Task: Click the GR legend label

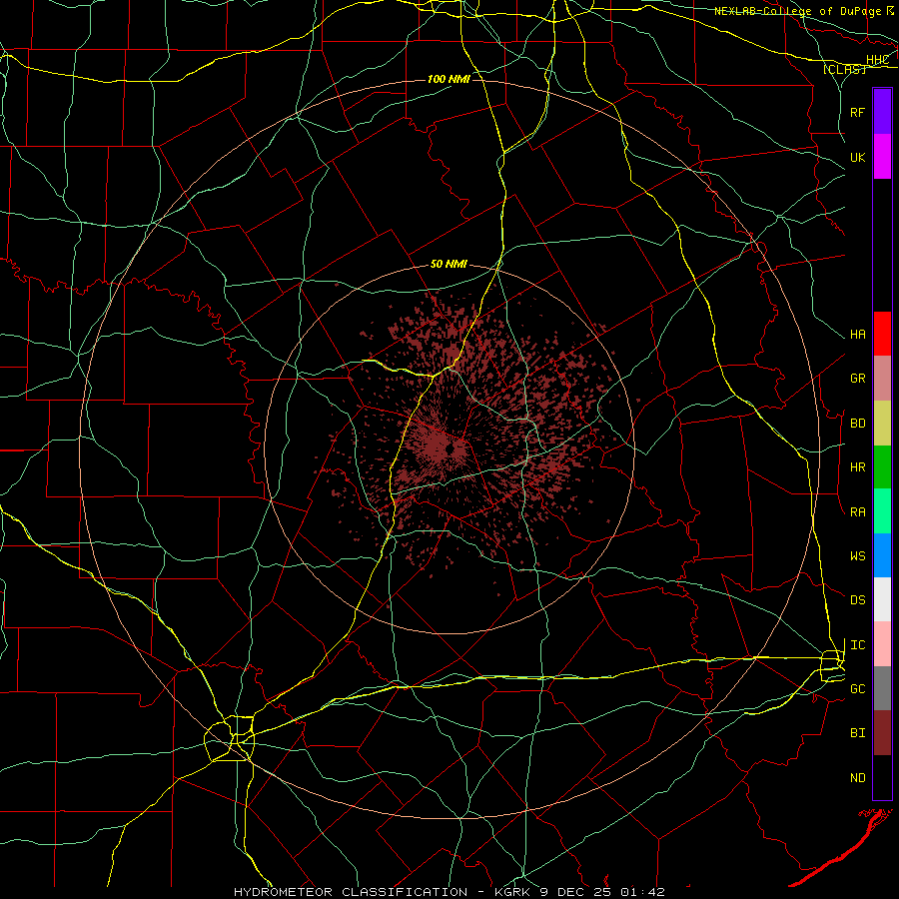Action: point(858,379)
